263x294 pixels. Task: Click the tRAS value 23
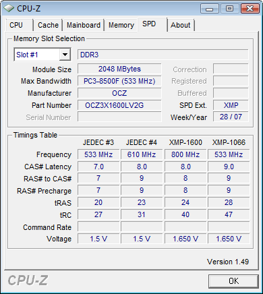pyautogui.click(x=142, y=202)
